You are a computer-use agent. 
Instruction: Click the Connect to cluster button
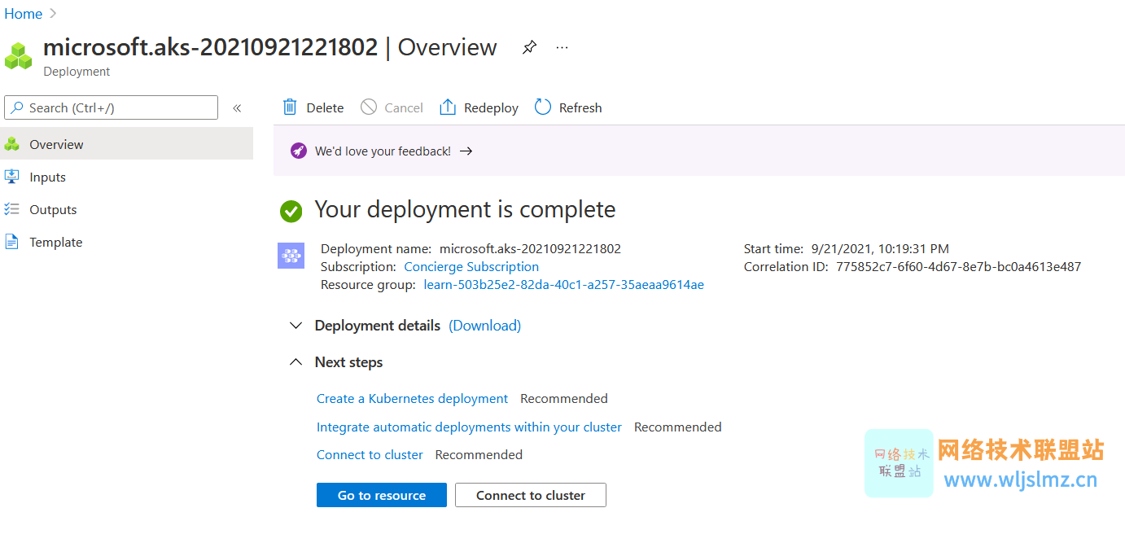531,495
